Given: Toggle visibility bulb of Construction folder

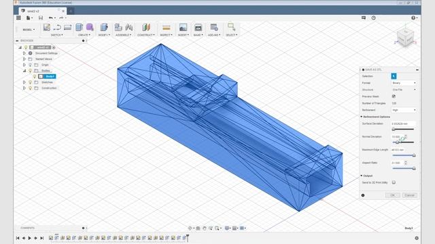Looking at the screenshot, I should tap(30, 88).
